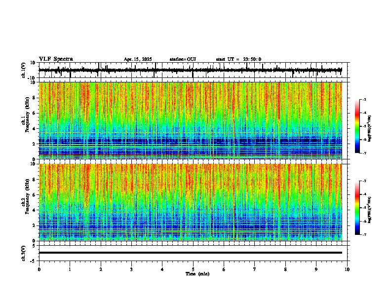Screen dimensions: 391x302
Task: Select the ch.1 "Frequency (kHz)" axis label
Action: pos(27,114)
